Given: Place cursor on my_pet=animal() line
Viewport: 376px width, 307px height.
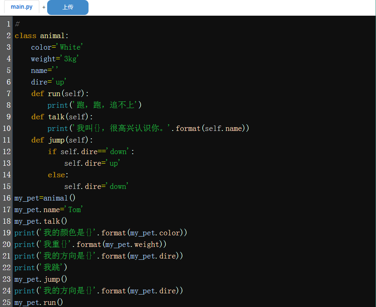Looking at the screenshot, I should (45, 198).
